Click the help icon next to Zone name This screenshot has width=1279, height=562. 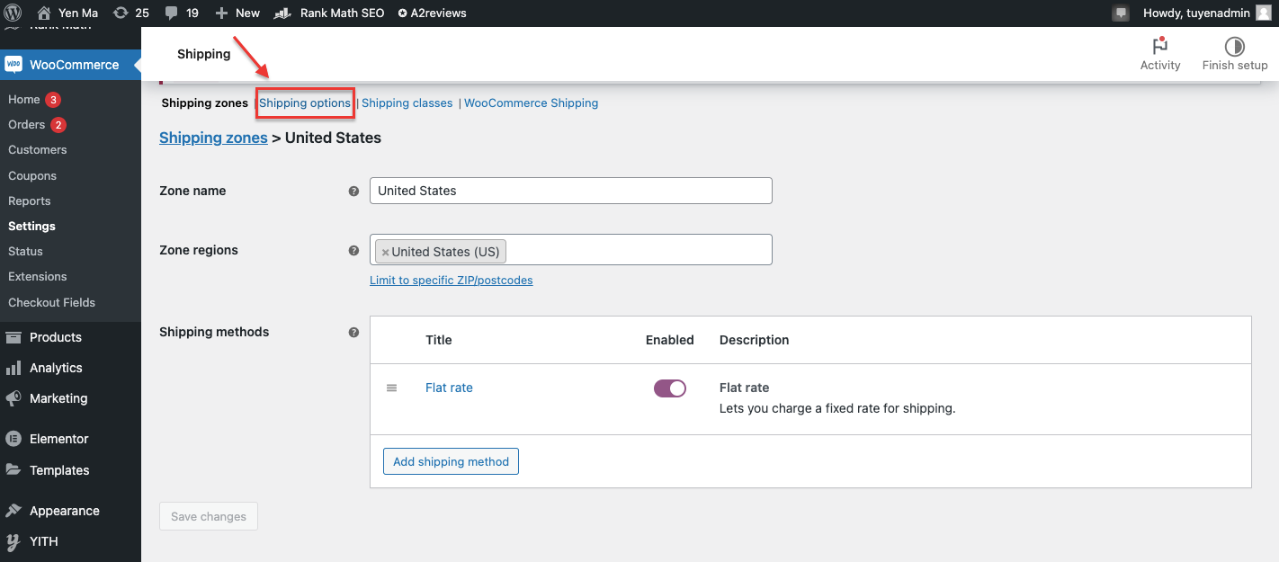tap(353, 191)
